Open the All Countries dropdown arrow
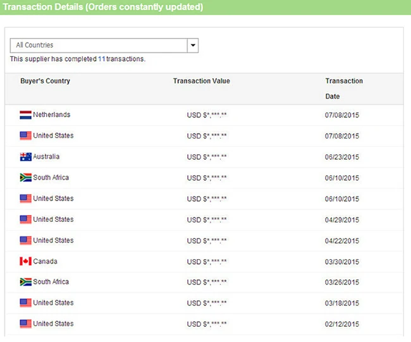Screen dimensions: 411x342 (x=193, y=46)
